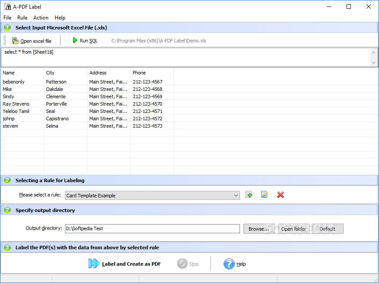This screenshot has height=283, width=379.
Task: Expand the rule selection dropdown
Action: pyautogui.click(x=236, y=195)
